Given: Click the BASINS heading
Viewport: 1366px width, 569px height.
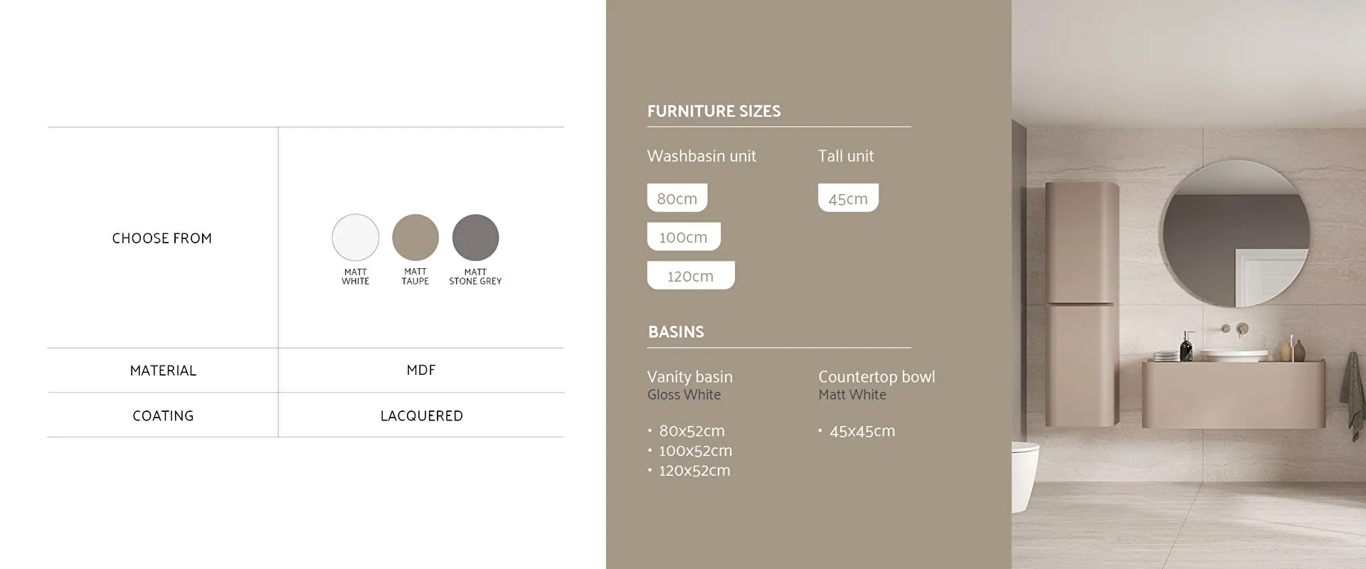Looking at the screenshot, I should pyautogui.click(x=676, y=332).
